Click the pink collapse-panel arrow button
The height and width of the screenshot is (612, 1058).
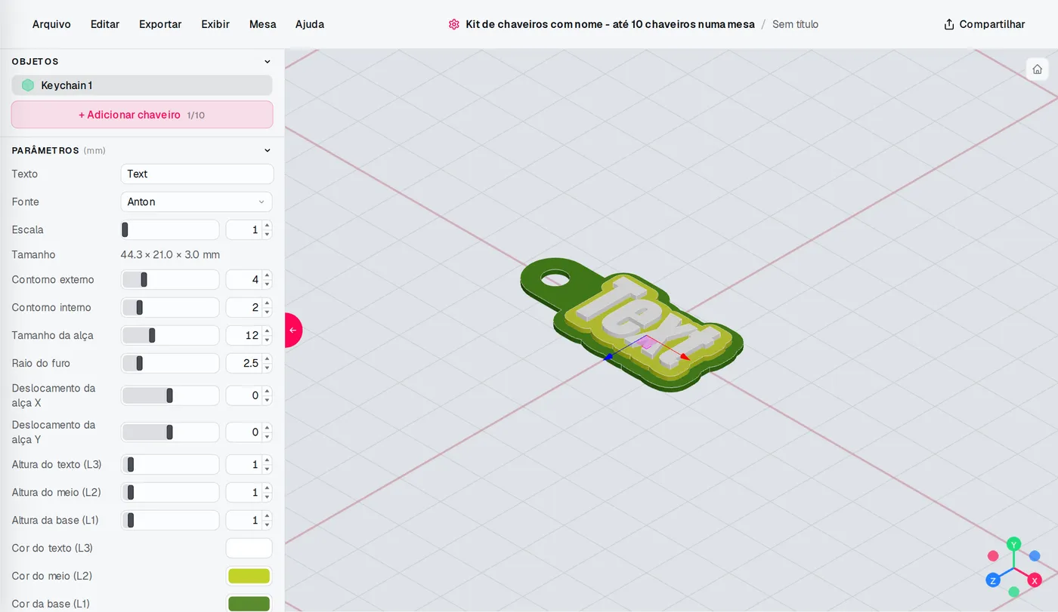click(293, 330)
